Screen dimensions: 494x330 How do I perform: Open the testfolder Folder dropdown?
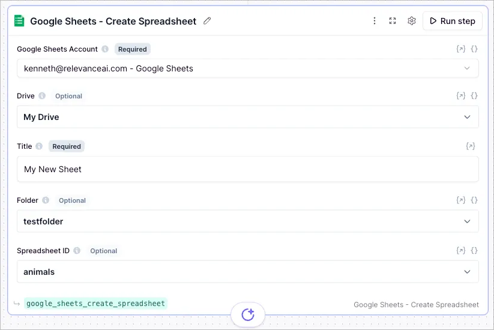click(248, 221)
